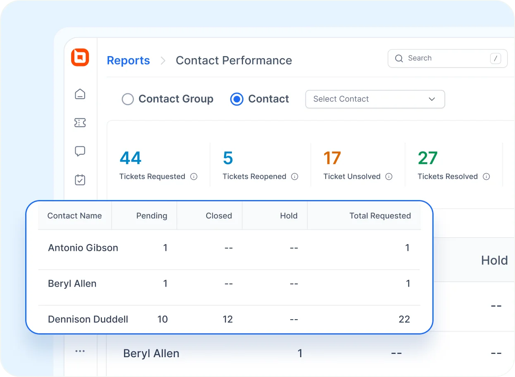Open the Select Contact dropdown
Viewport: 515px width, 377px height.
click(375, 99)
